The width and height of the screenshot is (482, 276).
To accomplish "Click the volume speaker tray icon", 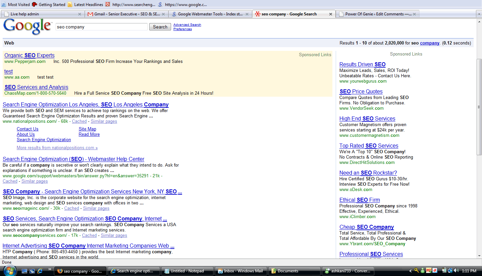I will click(457, 270).
